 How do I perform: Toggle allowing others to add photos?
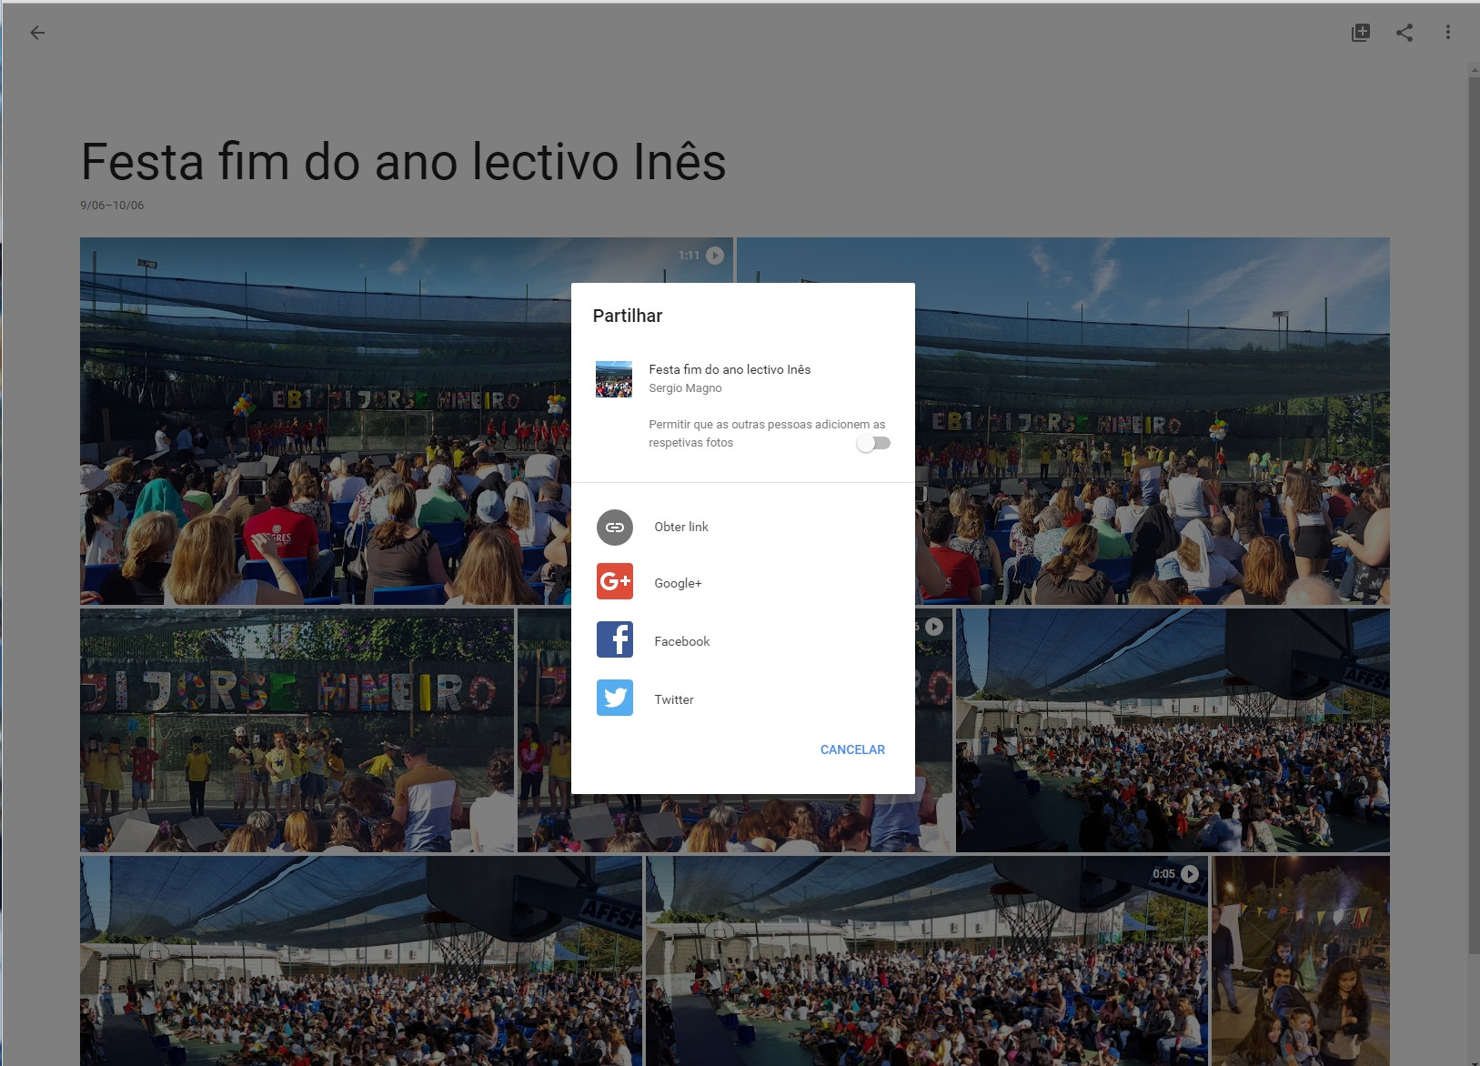pyautogui.click(x=874, y=443)
